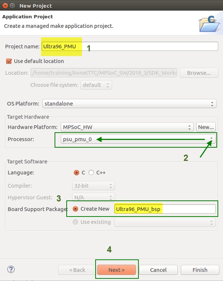The height and width of the screenshot is (281, 223).
Task: Click the window menu button in title bar
Action: click(12, 5)
